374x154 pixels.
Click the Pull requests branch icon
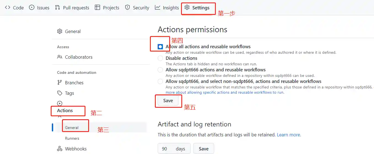(57, 7)
